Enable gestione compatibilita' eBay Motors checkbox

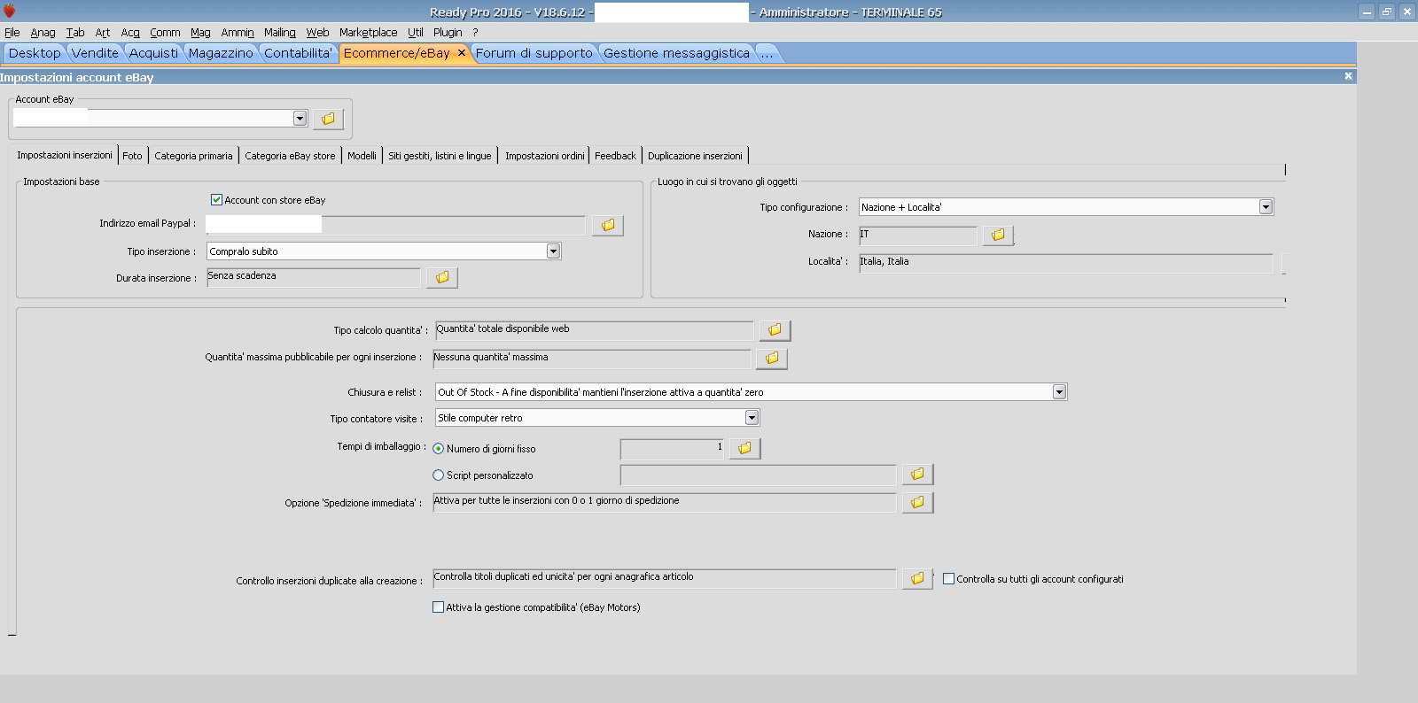pos(438,607)
